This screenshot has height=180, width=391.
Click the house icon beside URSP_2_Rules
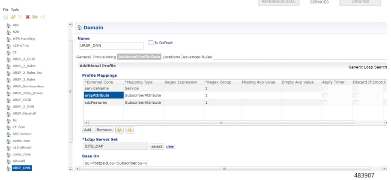tap(9, 66)
